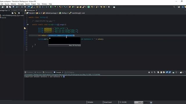Toggle Show Console on Standard Error

pyautogui.click(x=170, y=72)
